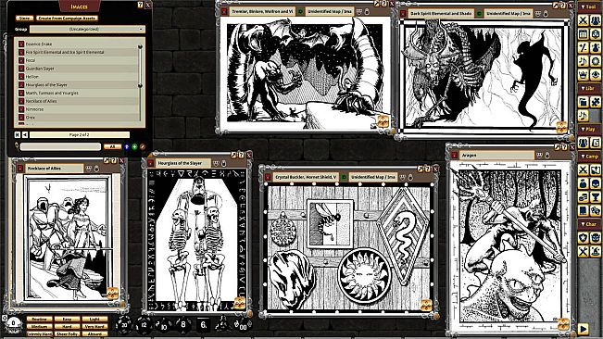Open the folder assets icon in Libr section
603x339 pixels.
point(583,102)
